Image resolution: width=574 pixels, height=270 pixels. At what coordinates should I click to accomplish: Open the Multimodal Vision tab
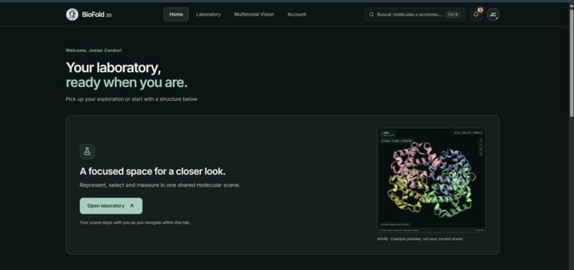tap(254, 14)
